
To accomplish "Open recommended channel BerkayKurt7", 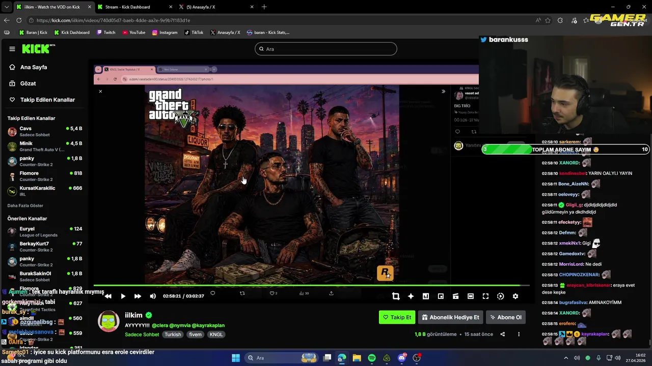I will (x=45, y=247).
